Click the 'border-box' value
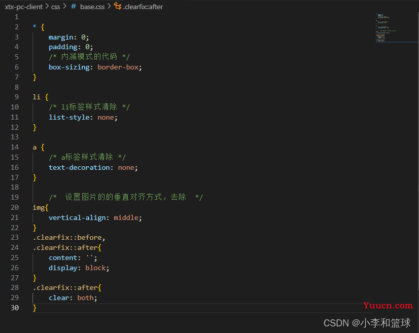Viewport: 419px width, 333px height. pos(118,67)
